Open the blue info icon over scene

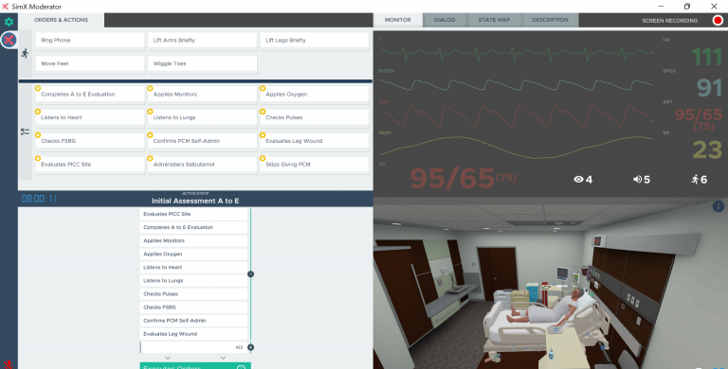(718, 206)
